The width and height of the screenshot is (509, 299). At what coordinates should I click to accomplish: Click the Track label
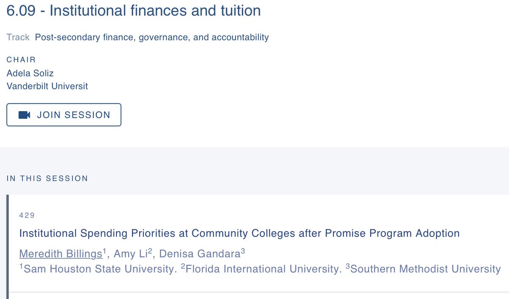pyautogui.click(x=18, y=37)
